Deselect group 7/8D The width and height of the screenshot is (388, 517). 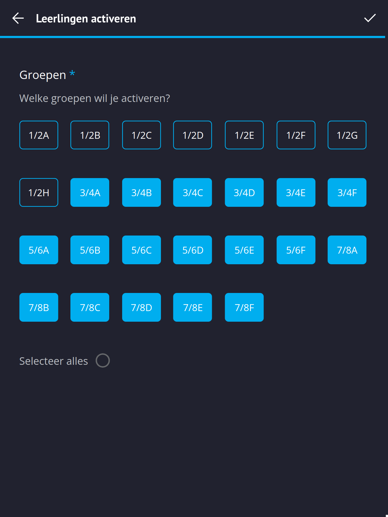[x=141, y=307]
